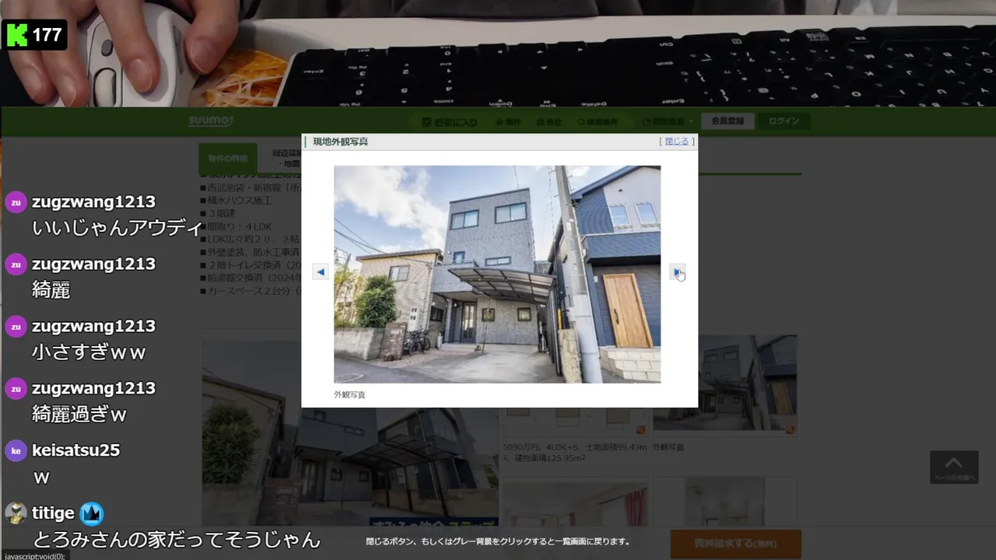996x560 pixels.
Task: Select the chat message 綺麗過ぎｗ
Action: (x=79, y=415)
